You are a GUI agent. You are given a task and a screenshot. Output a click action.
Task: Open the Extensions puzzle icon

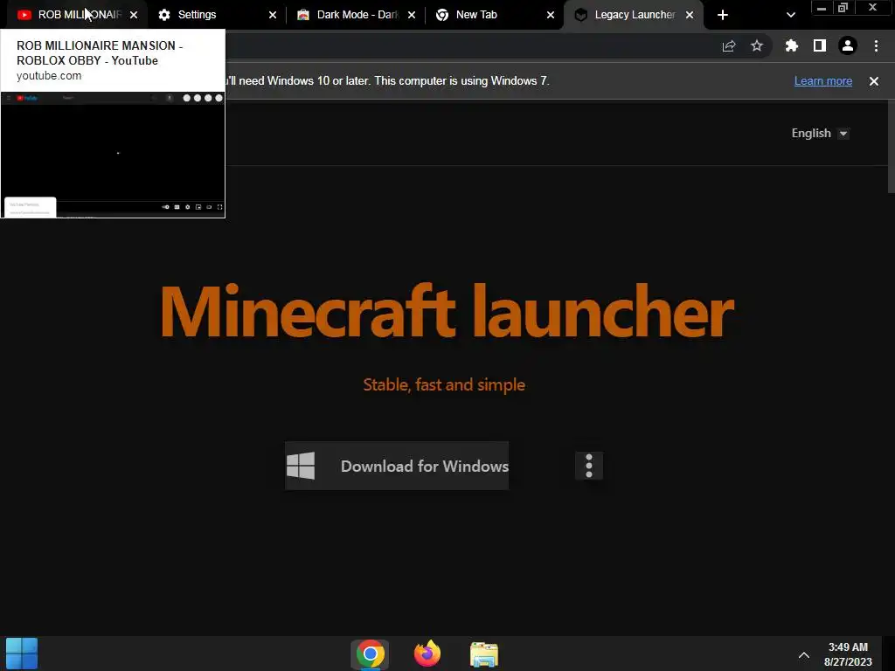pyautogui.click(x=791, y=45)
